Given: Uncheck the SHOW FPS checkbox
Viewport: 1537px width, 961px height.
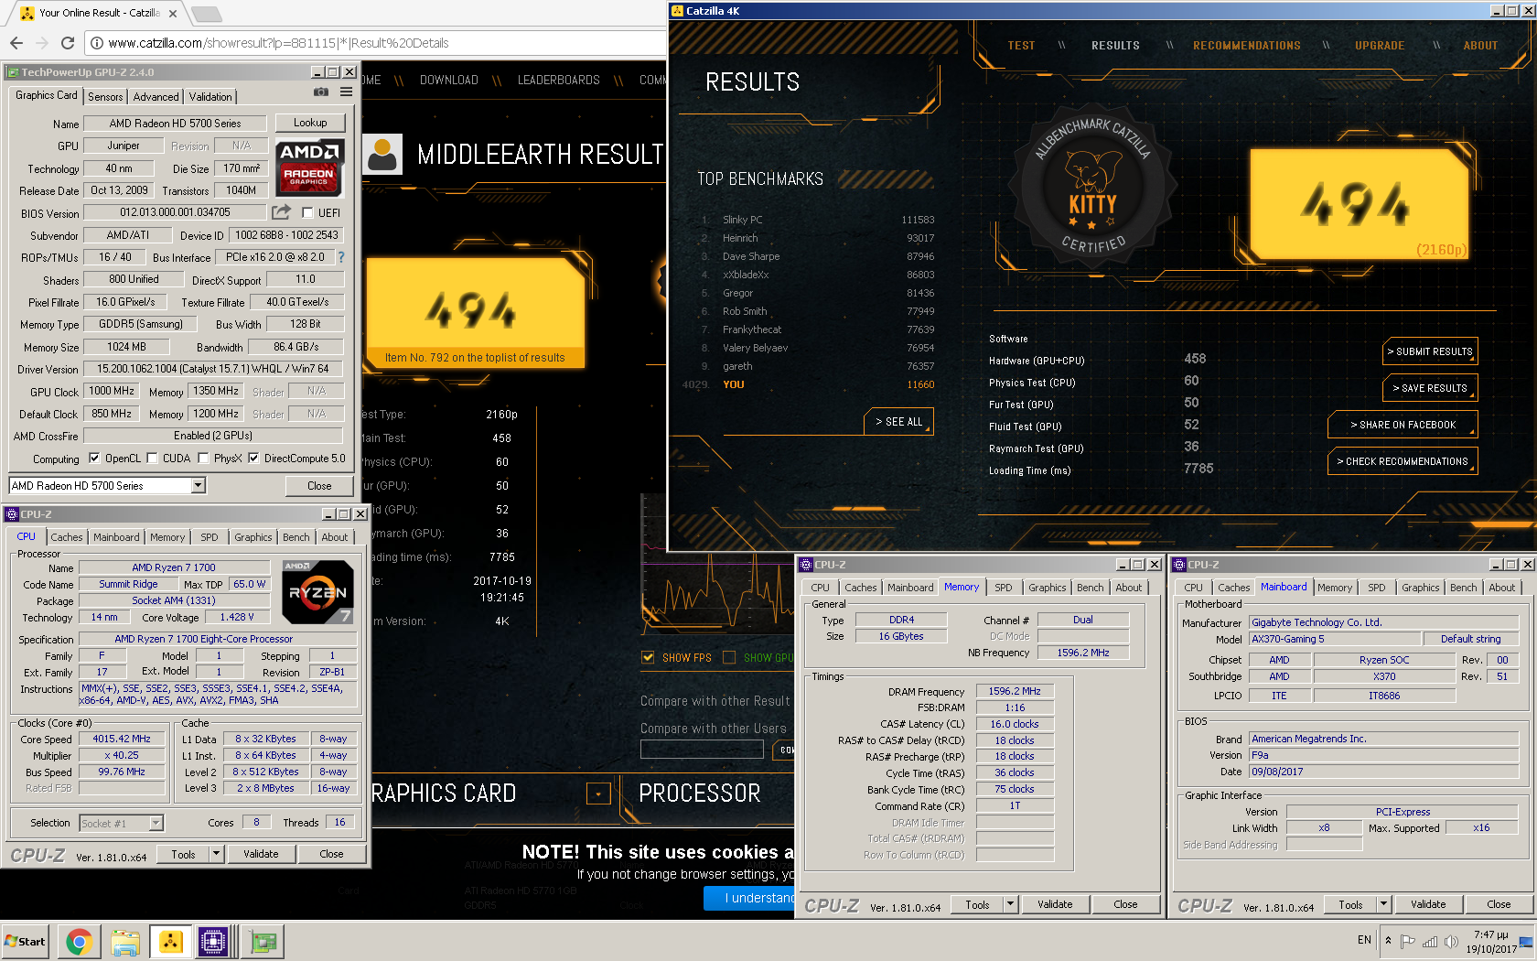Looking at the screenshot, I should pyautogui.click(x=649, y=657).
